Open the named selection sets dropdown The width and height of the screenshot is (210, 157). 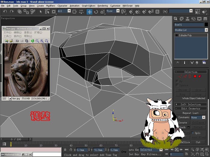pyautogui.click(x=191, y=11)
